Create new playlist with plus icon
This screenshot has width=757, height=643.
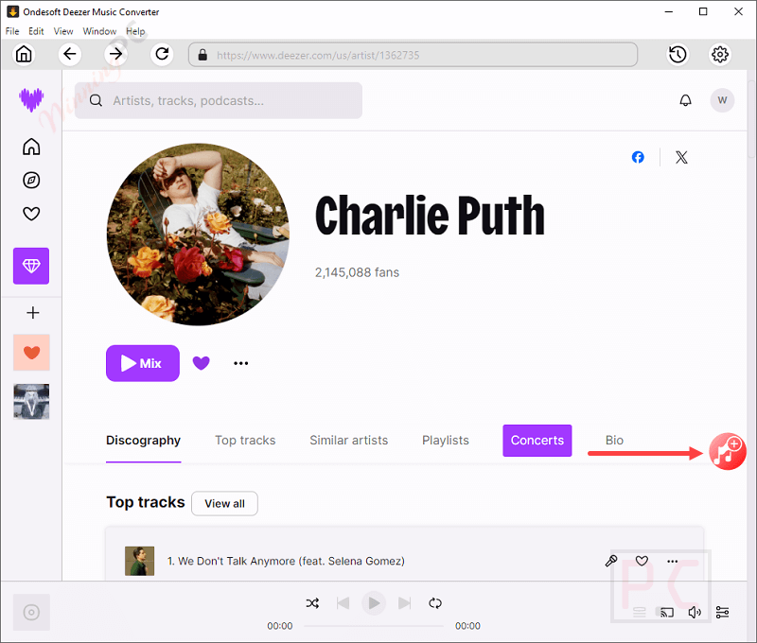coord(33,313)
